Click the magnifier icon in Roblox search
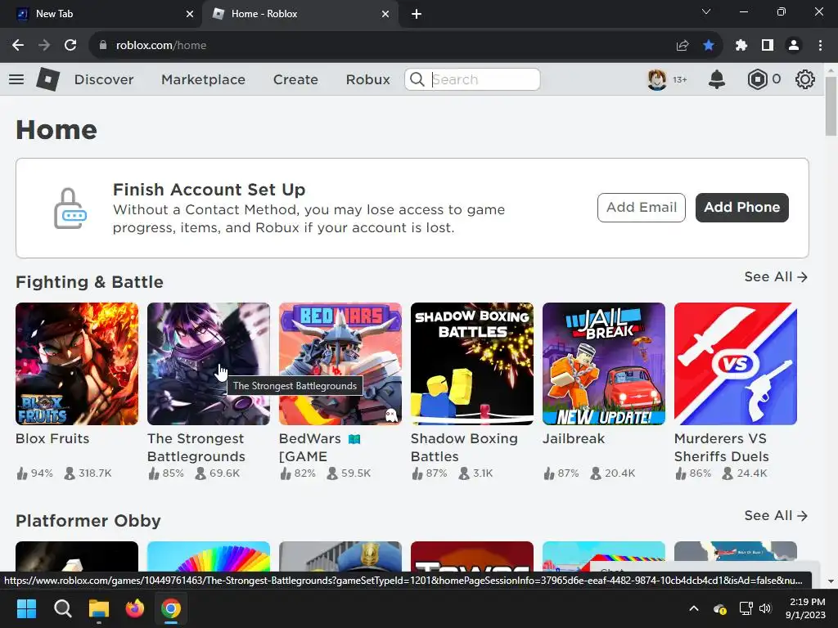Viewport: 838px width, 628px height. click(417, 79)
